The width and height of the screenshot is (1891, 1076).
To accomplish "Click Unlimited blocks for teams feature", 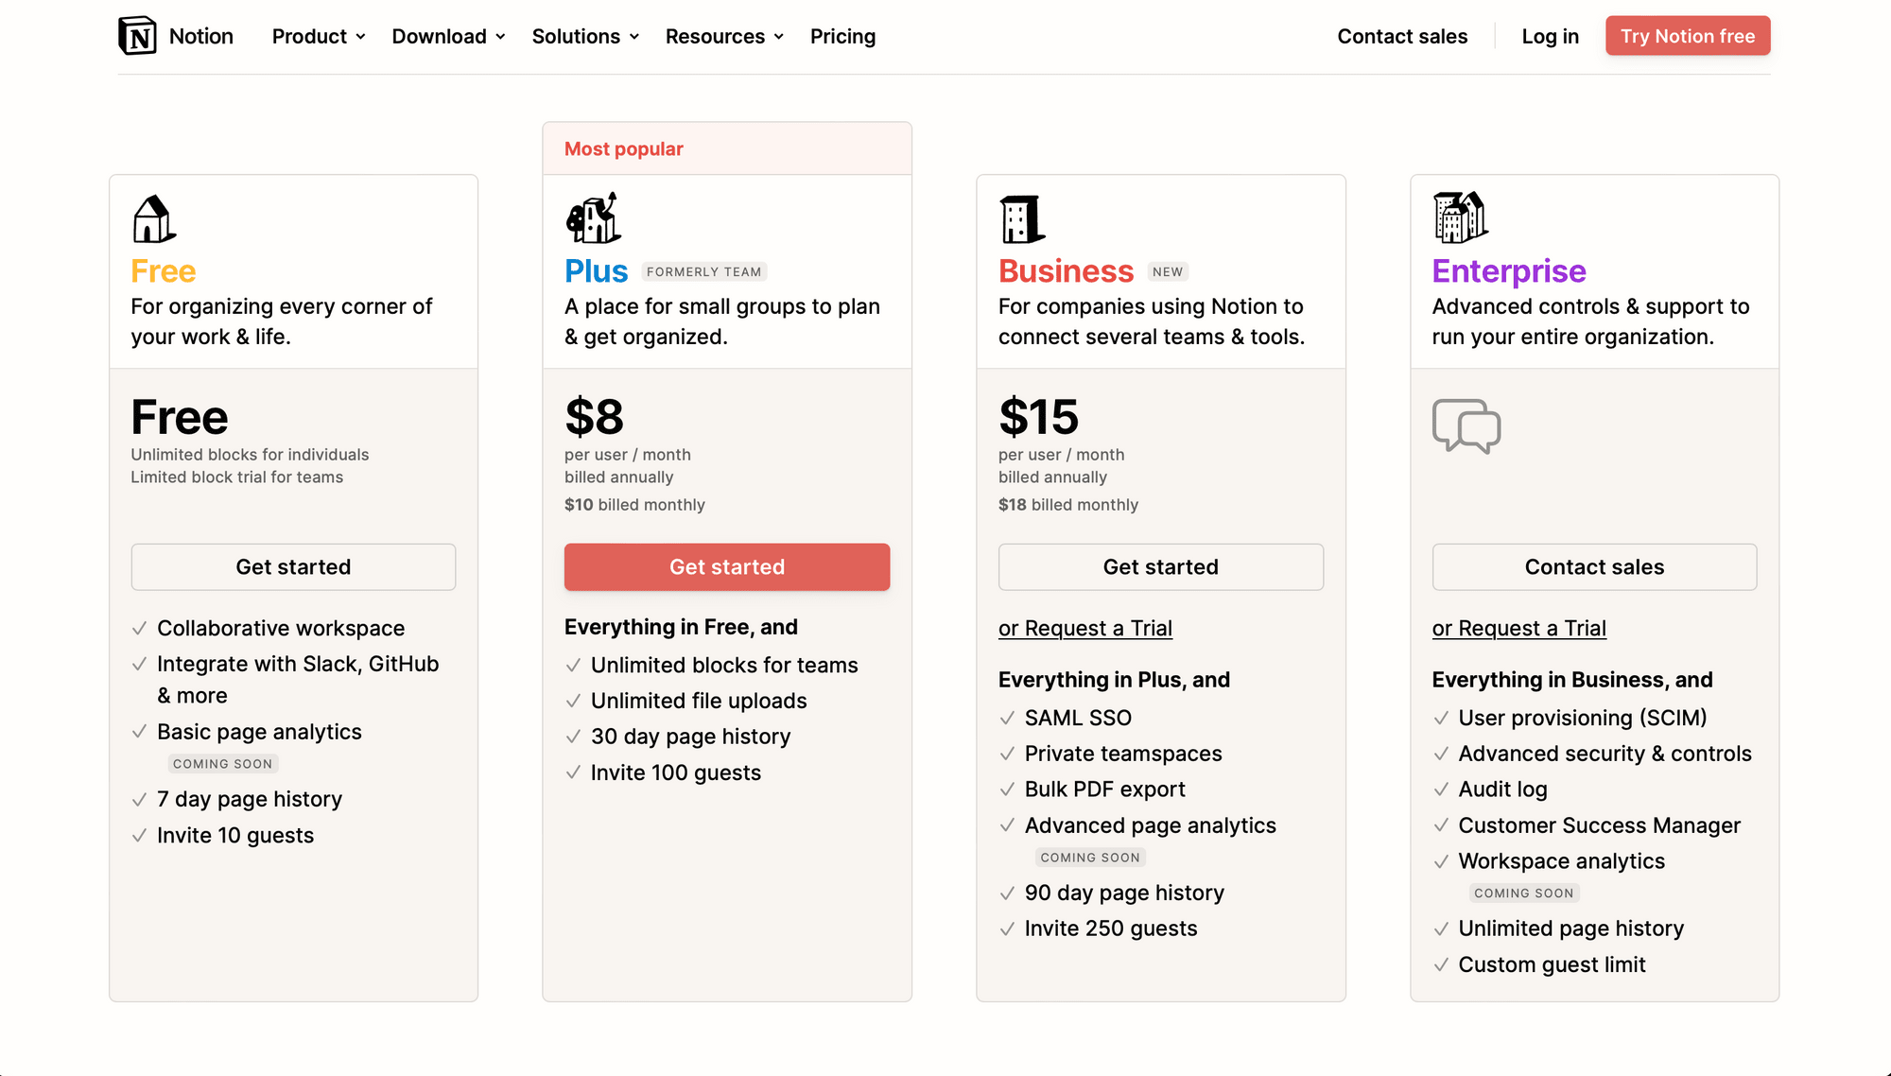I will tap(724, 666).
